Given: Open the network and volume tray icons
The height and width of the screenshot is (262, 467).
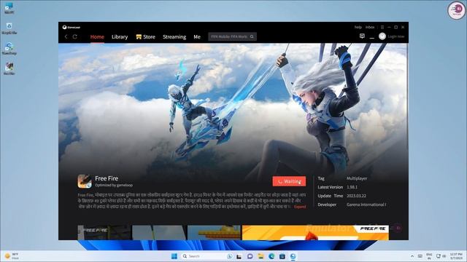Looking at the screenshot, I should pyautogui.click(x=441, y=256).
